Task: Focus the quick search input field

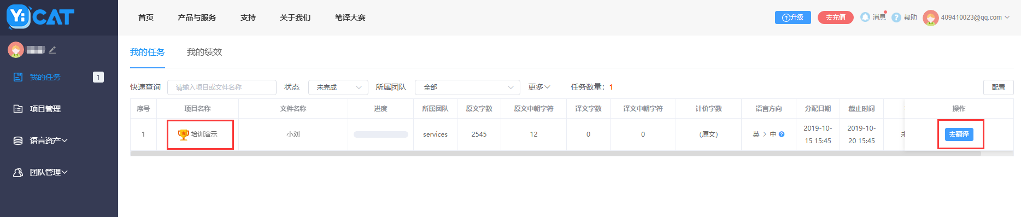Action: [222, 87]
